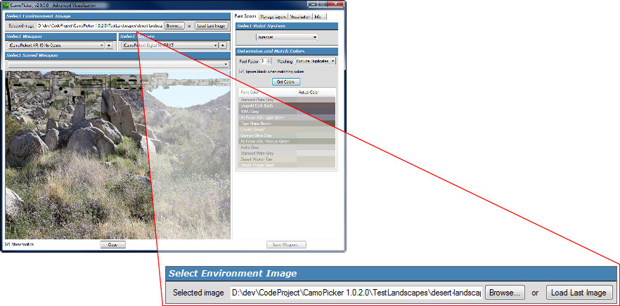Click small icon button beside Select Pattern dropdown
This screenshot has width=620, height=306.
pyautogui.click(x=223, y=46)
